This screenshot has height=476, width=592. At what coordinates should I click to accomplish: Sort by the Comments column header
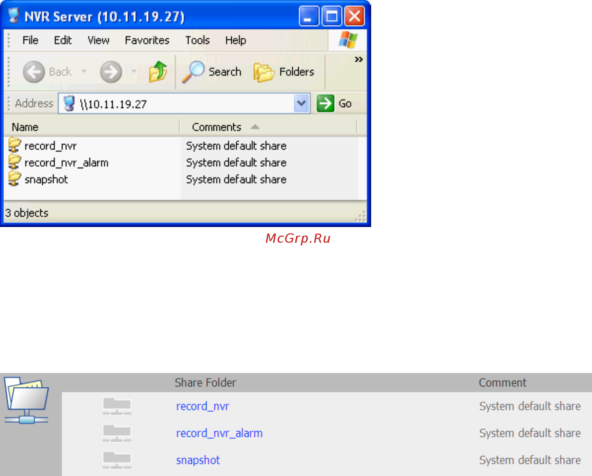[x=268, y=127]
